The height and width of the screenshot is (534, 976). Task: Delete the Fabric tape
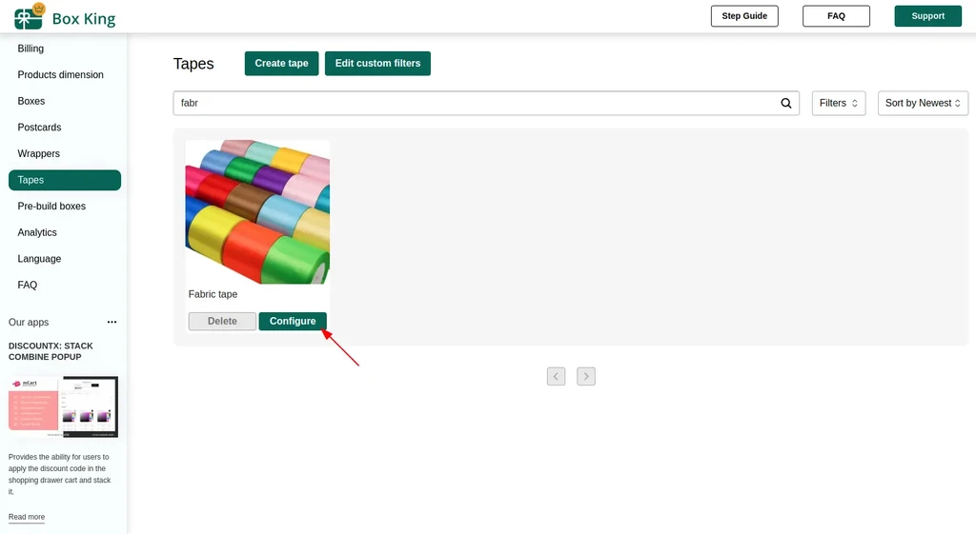tap(222, 322)
